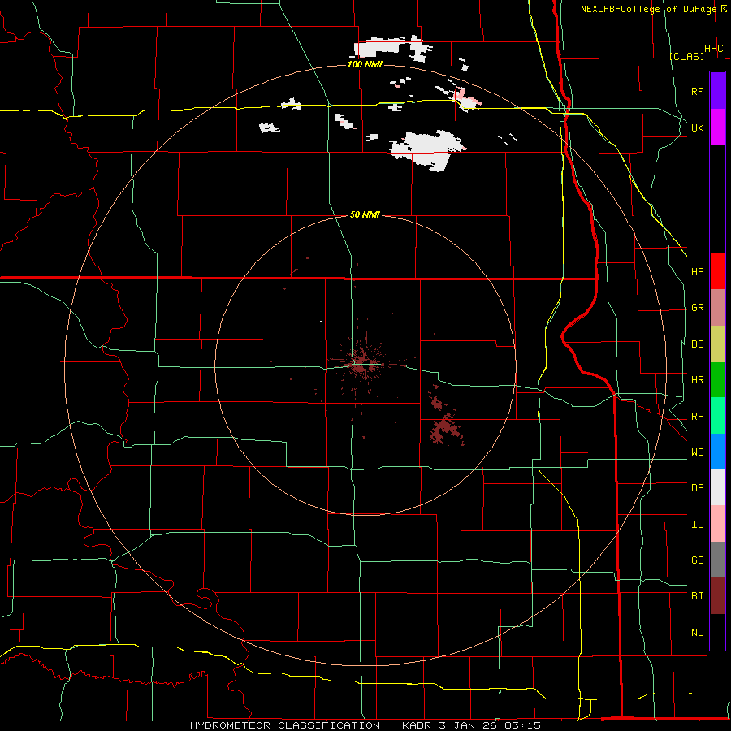Click the "HR" legend label

[x=697, y=380]
